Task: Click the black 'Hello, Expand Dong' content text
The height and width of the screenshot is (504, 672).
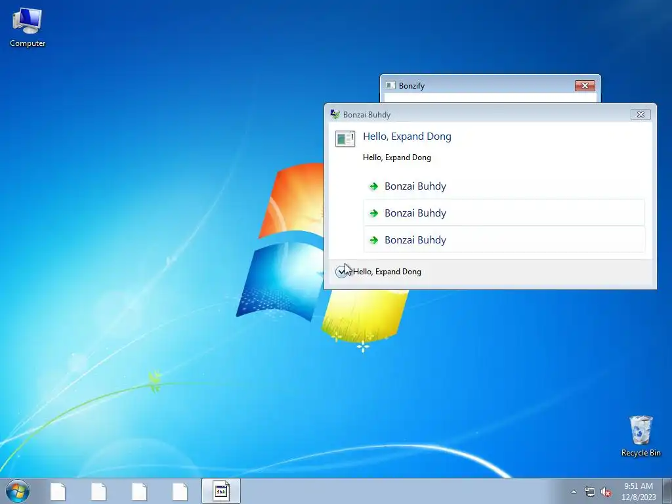Action: (x=397, y=157)
